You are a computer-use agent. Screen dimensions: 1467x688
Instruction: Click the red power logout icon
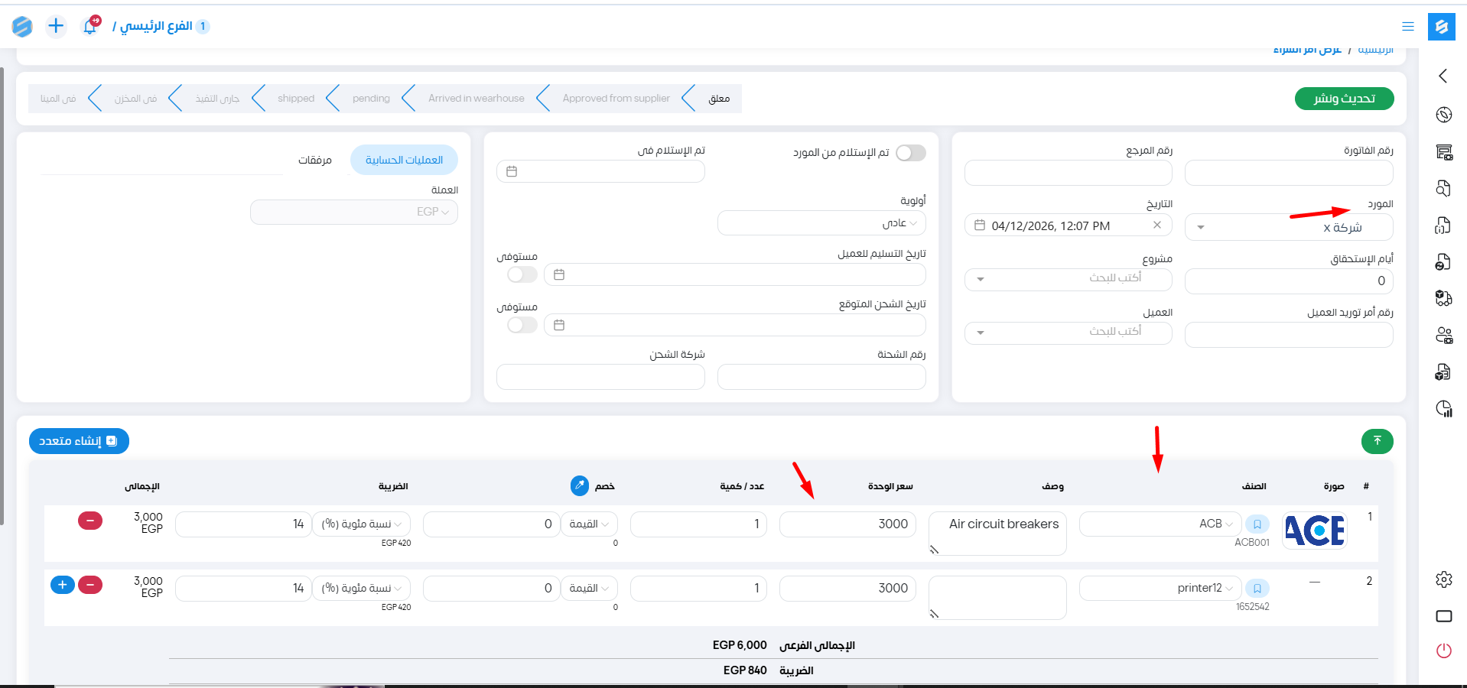[x=1443, y=651]
